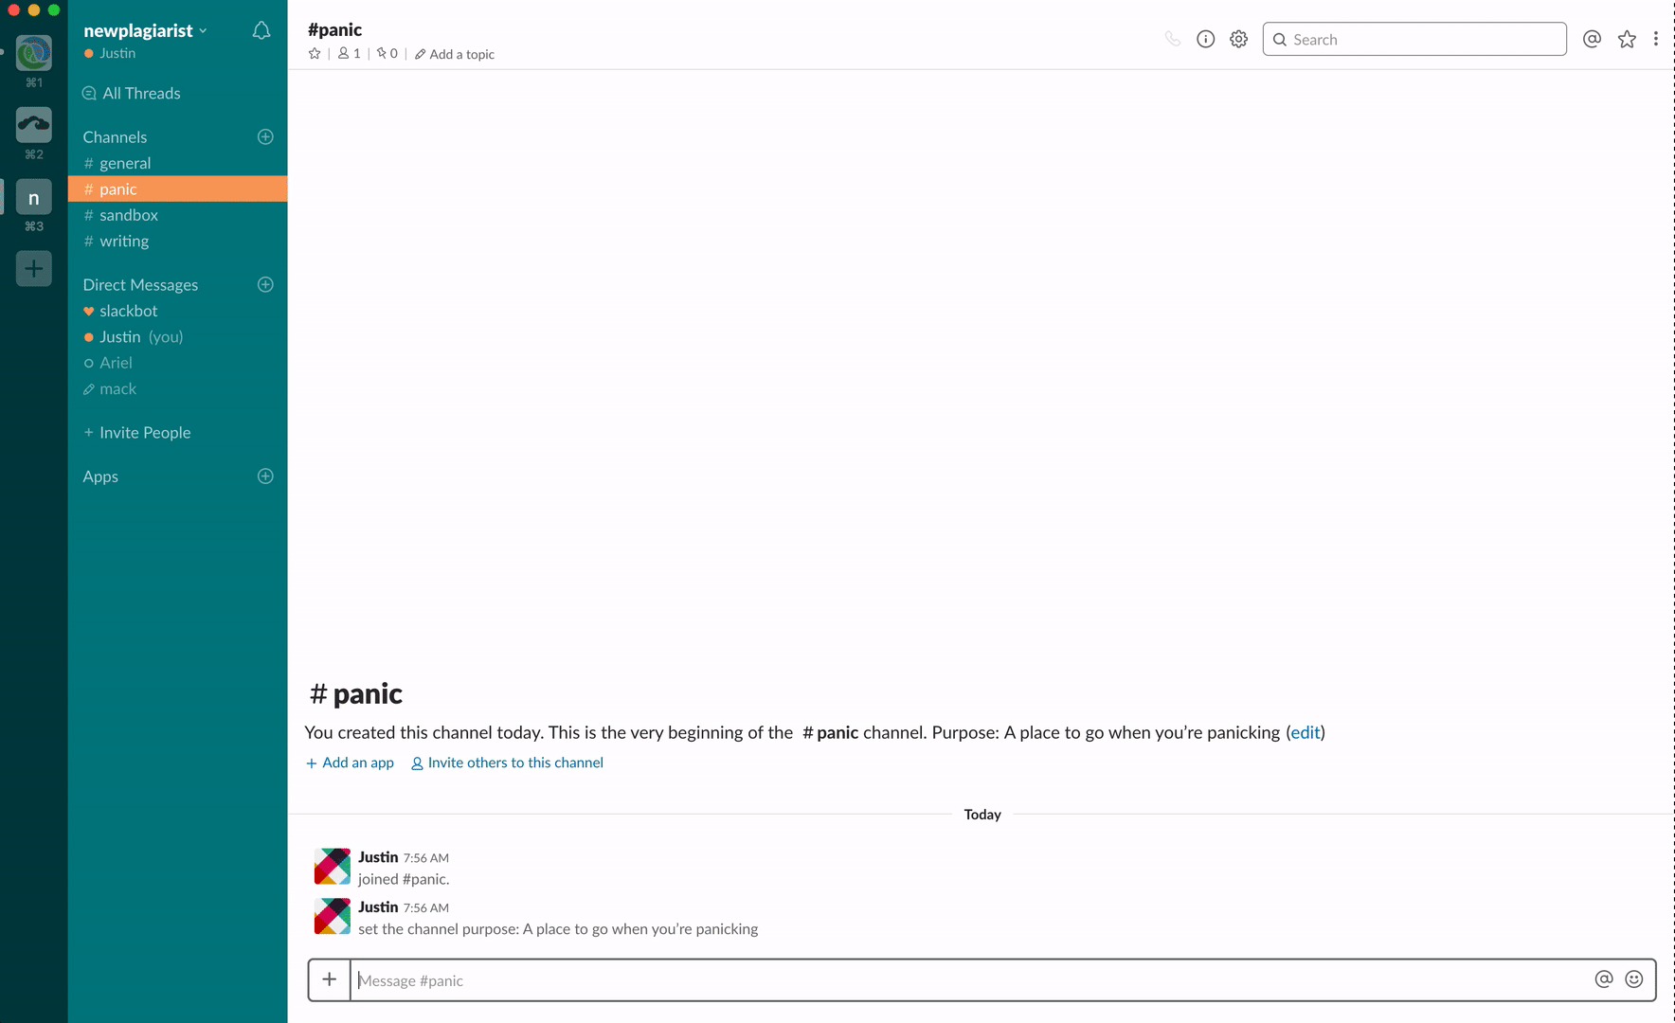Screen dimensions: 1675x1023
Task: Open the Apps section header
Action: [100, 476]
